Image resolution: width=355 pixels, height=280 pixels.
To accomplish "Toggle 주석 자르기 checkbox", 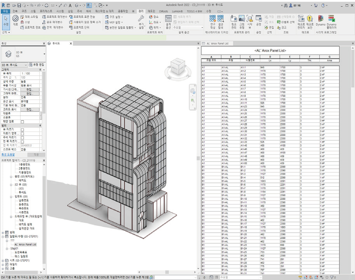I will pyautogui.click(x=23, y=137).
